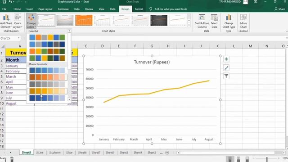Click the Tell me lightbulb icon

tap(151, 9)
